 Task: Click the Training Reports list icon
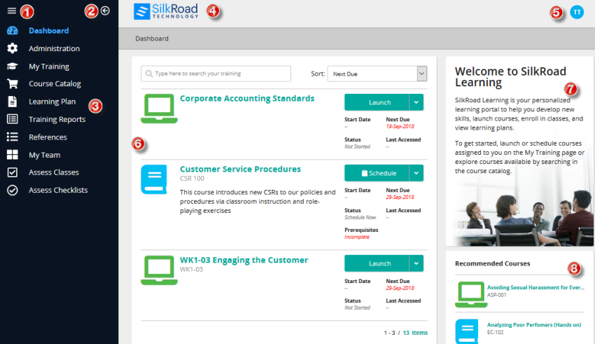(12, 119)
